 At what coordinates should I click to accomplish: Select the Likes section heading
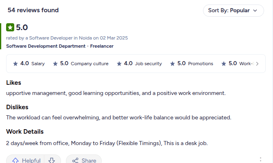click(14, 83)
